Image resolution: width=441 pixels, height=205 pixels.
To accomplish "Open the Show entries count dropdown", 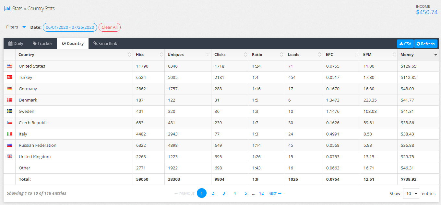I will coord(411,193).
